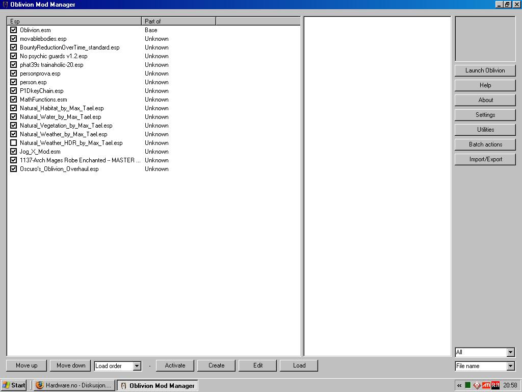Sort by Part of column header

tap(179, 21)
